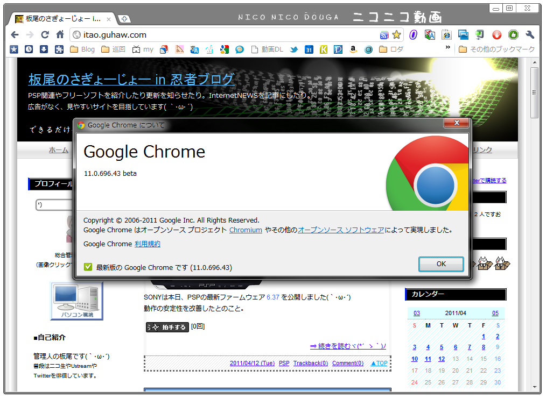
Task: Click the 拍手する clap button
Action: (x=167, y=327)
